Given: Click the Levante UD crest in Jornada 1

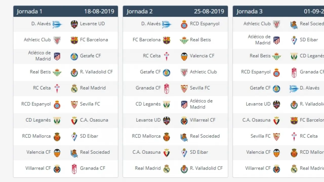Looking at the screenshot, I should [x=74, y=24].
